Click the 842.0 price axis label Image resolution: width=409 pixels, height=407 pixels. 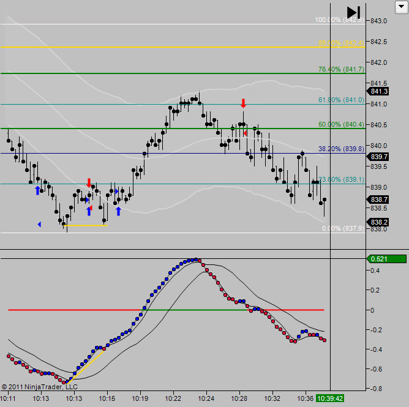379,62
